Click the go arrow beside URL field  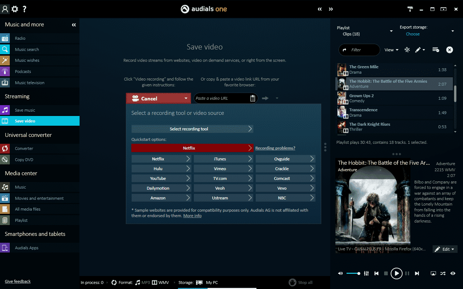pos(266,98)
